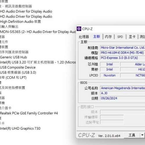The image size is (145, 145).
Task: Click the Micro-Star International manufacturer field
Action: point(122,48)
